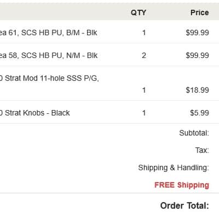Image resolution: width=219 pixels, height=219 pixels.
Task: Click the $18.99 price
Action: (x=197, y=90)
